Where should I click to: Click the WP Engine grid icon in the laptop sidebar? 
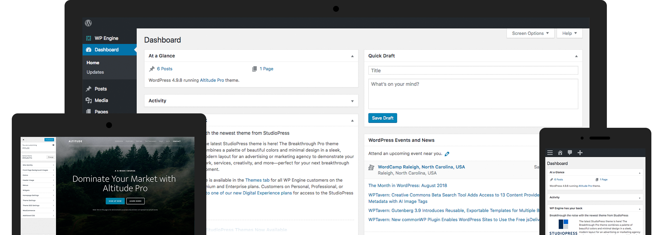[x=88, y=38]
